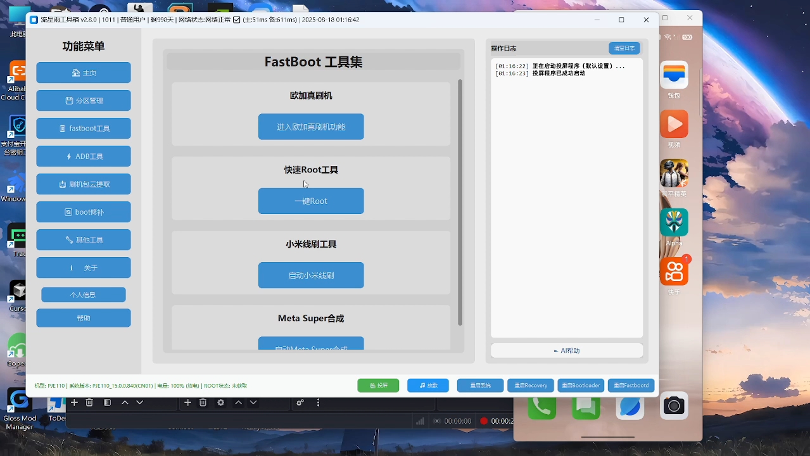Open the 视频 video app on phone screen
The height and width of the screenshot is (456, 810).
(674, 124)
